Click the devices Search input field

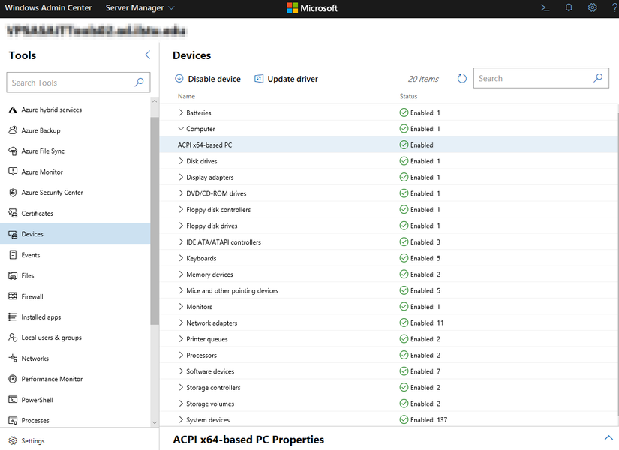click(x=541, y=78)
